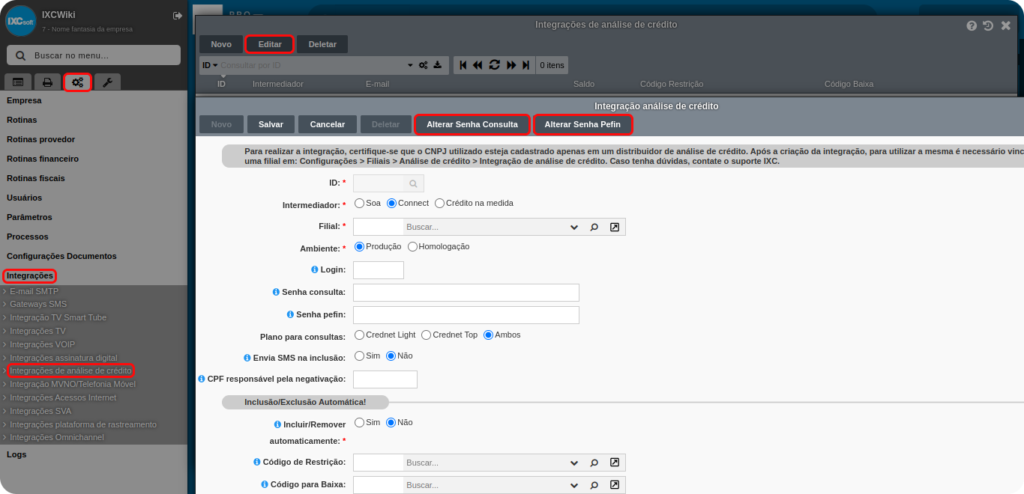This screenshot has height=494, width=1024.
Task: Open external link icon for Código de Restrição
Action: 614,463
